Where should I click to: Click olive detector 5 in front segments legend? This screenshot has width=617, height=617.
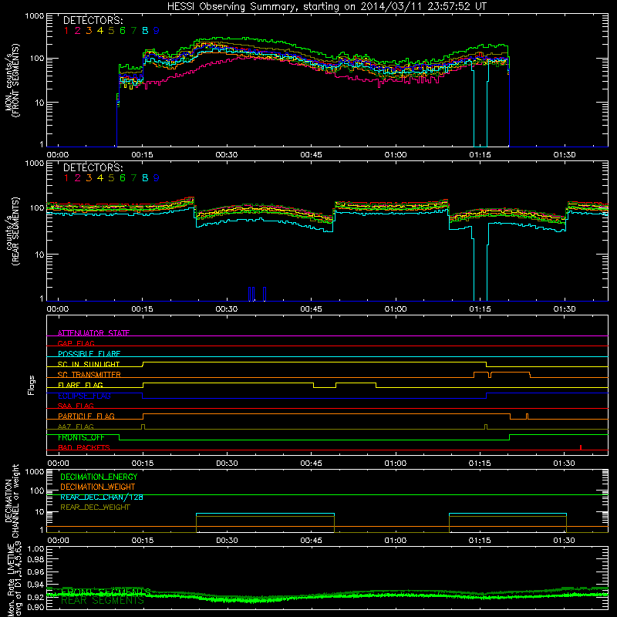coord(111,31)
